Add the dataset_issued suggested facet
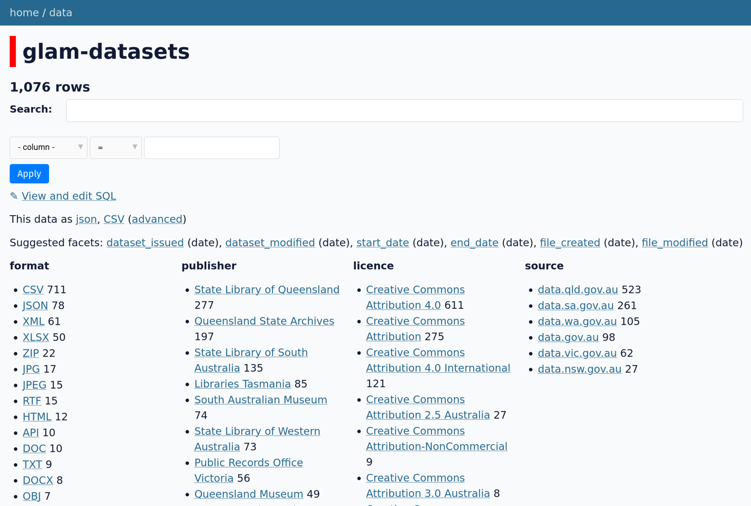Viewport: 751px width, 506px height. coord(145,243)
